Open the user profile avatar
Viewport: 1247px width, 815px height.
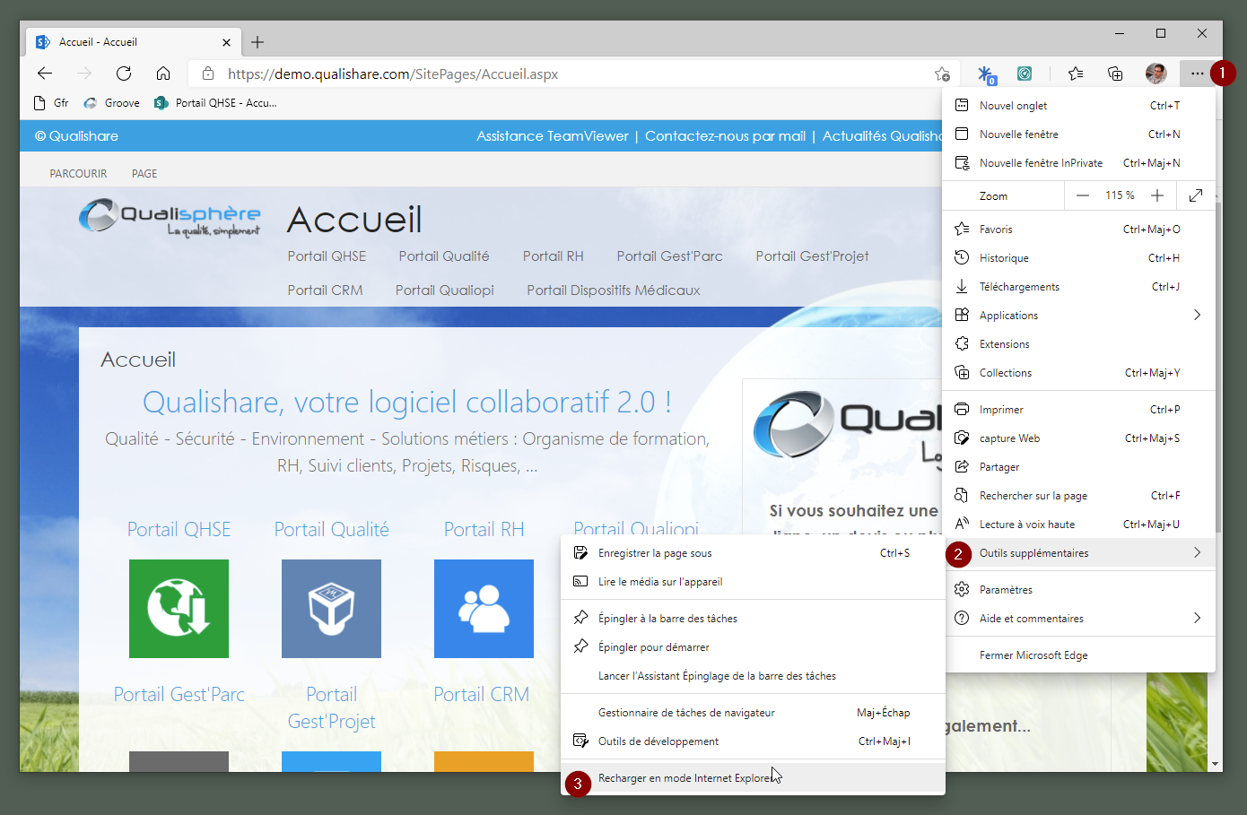[1156, 74]
